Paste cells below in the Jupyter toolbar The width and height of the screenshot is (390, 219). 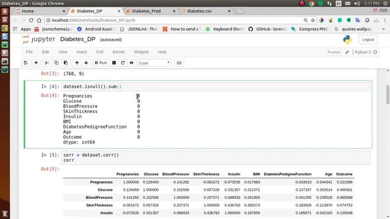coord(66,63)
